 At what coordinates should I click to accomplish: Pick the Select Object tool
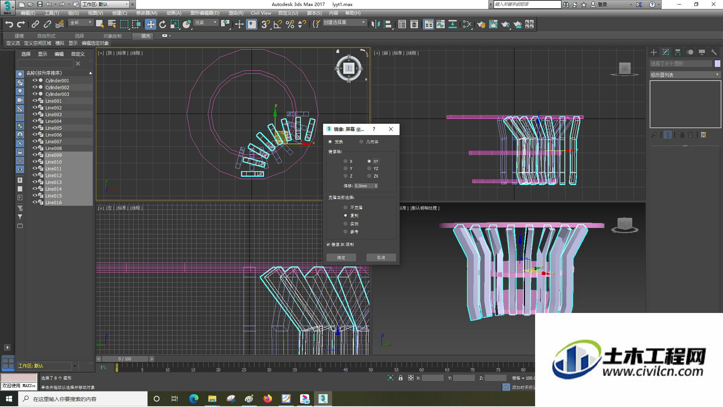click(x=100, y=24)
